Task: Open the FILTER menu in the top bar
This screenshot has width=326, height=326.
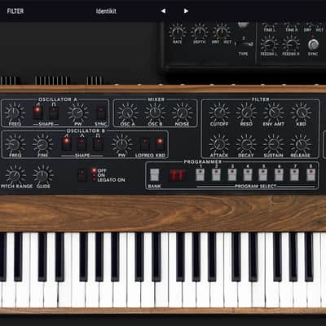Action: point(15,11)
